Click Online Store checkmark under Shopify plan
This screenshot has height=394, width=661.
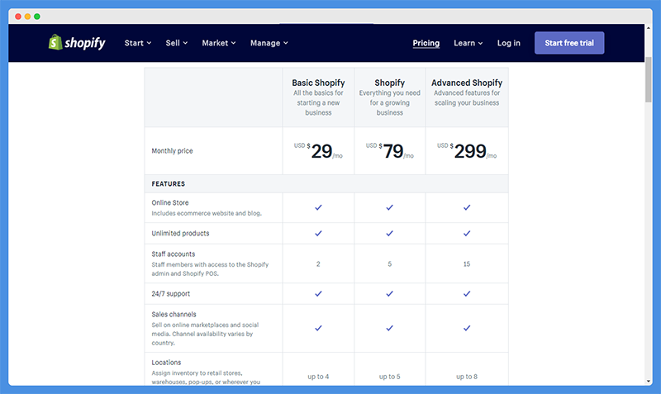click(x=389, y=207)
